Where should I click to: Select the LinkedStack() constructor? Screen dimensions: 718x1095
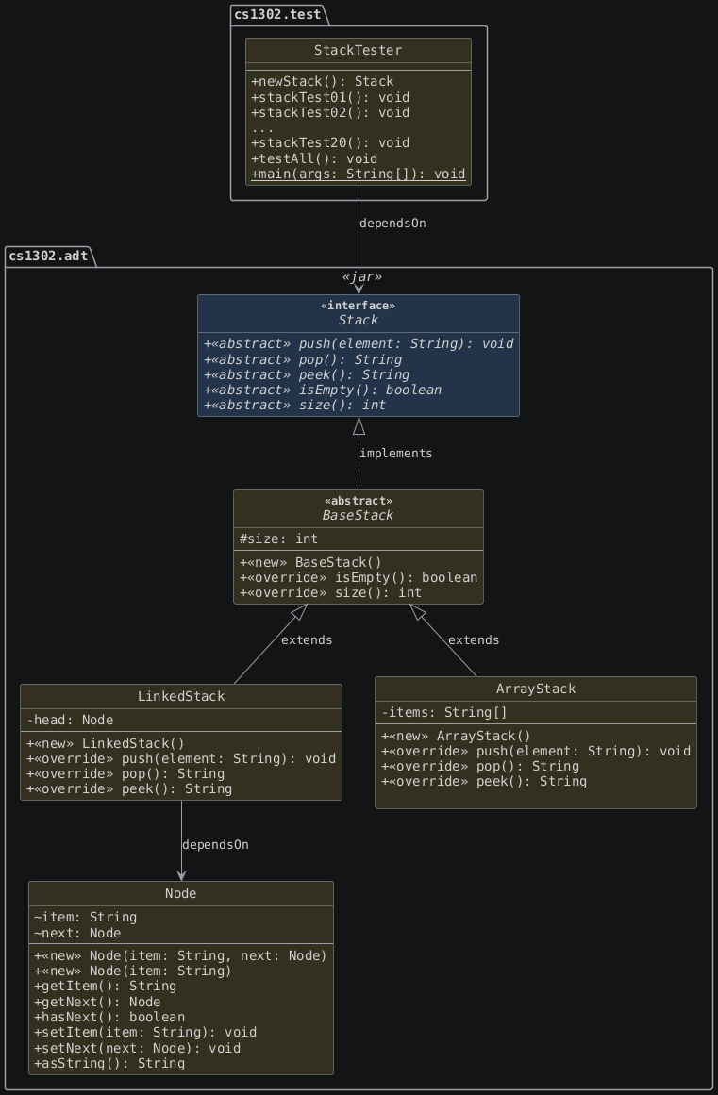pos(106,743)
